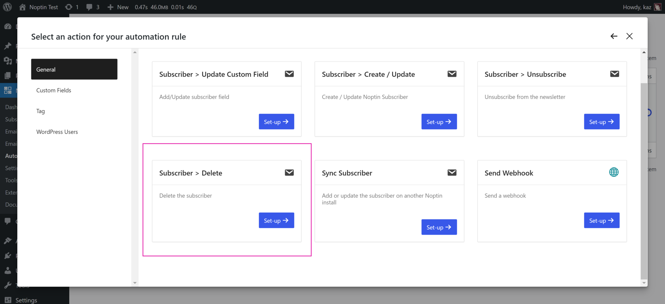Select the WordPress Users action category
This screenshot has height=304, width=665.
pyautogui.click(x=57, y=132)
